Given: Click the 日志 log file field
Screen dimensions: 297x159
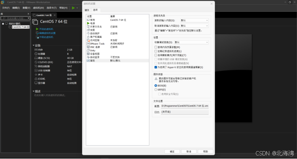Looking at the screenshot, I should click(185, 112).
